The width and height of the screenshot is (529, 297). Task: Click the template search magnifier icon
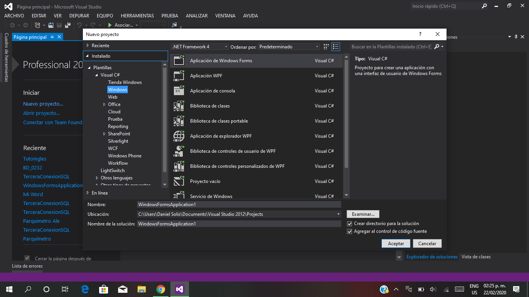pos(437,47)
